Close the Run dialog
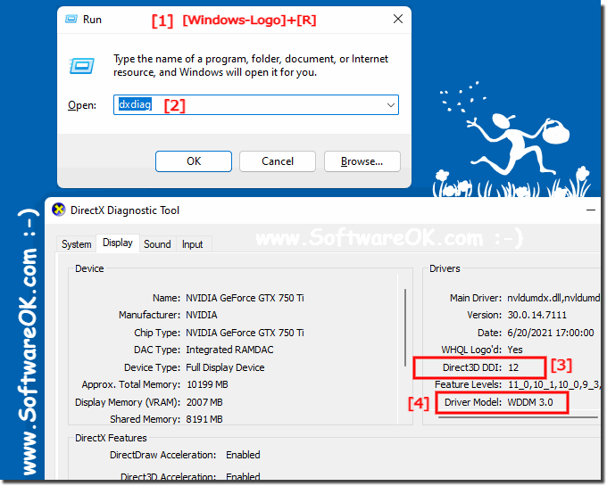Screen dimensions: 607x486 398,19
